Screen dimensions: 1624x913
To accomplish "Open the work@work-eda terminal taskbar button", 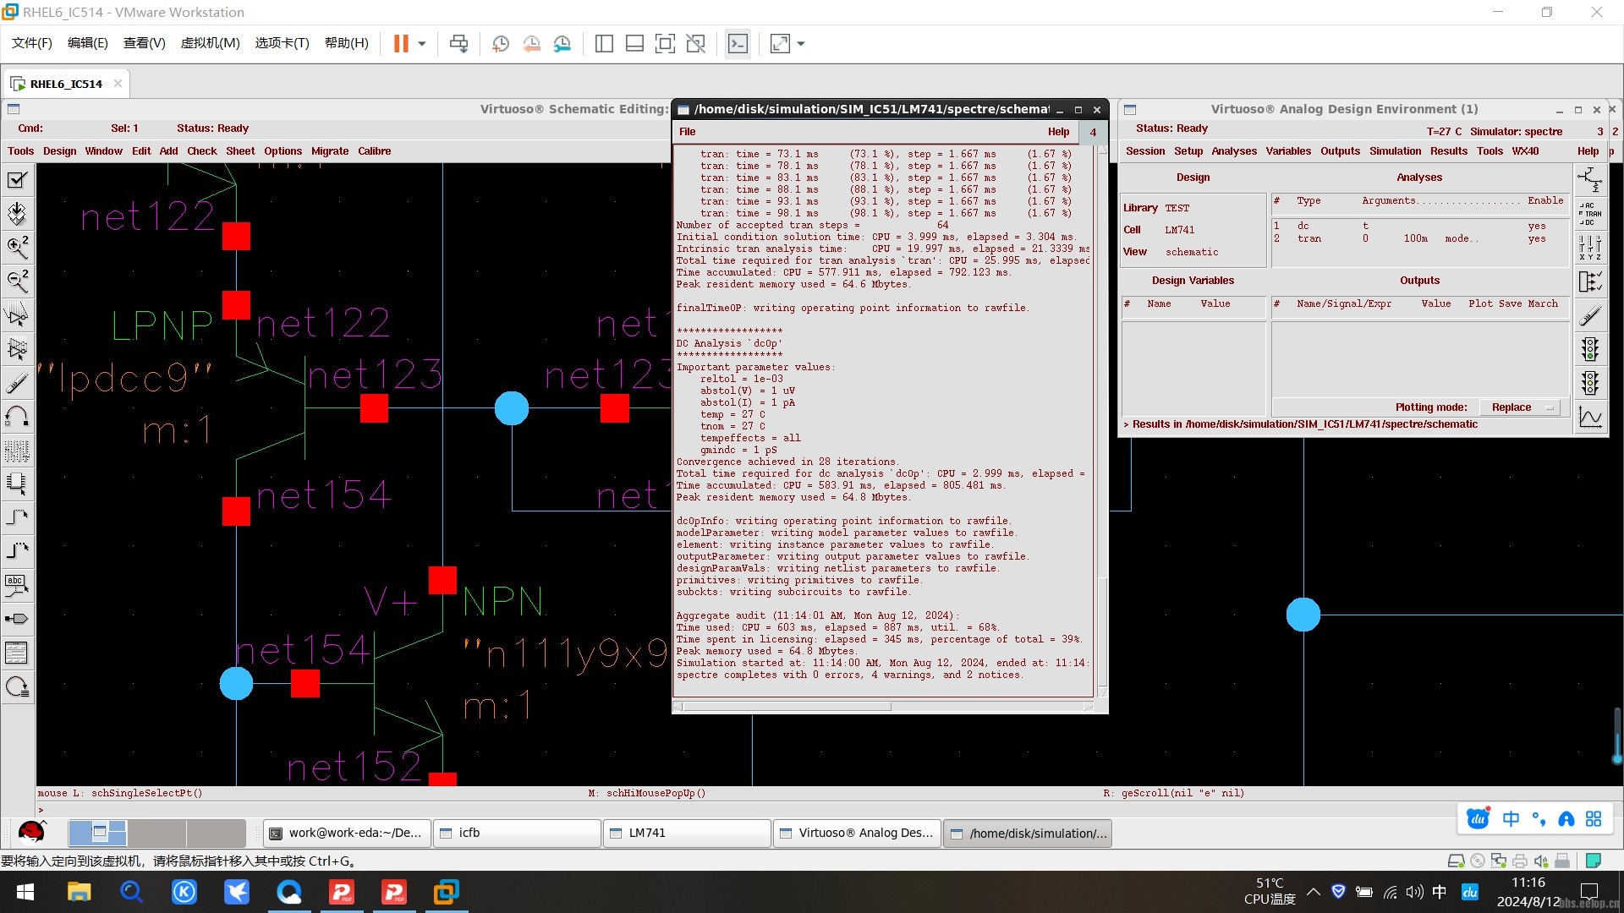I will pyautogui.click(x=348, y=834).
